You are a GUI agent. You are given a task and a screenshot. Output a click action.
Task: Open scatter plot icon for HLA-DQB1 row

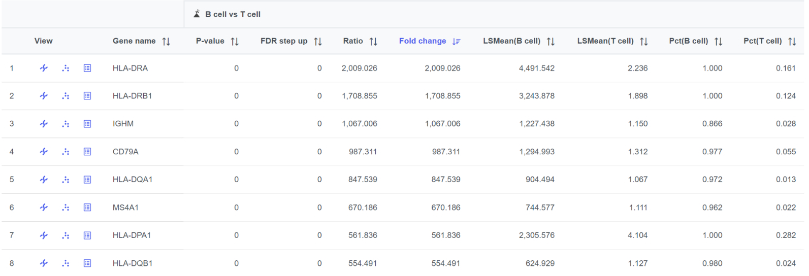pyautogui.click(x=66, y=263)
